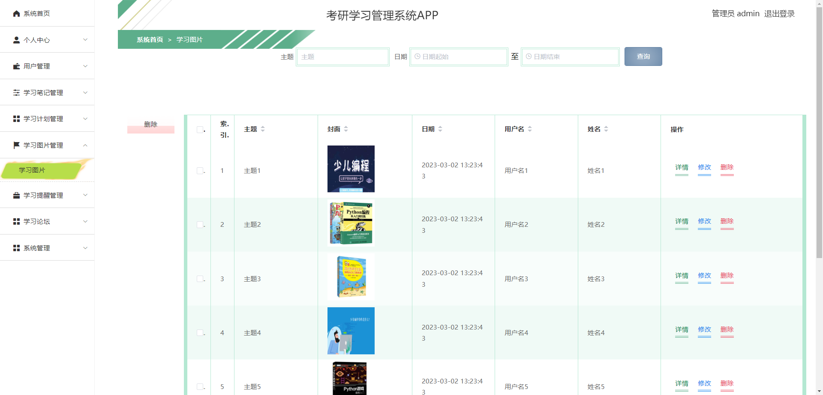Check the row 1 主题1 checkbox
The height and width of the screenshot is (395, 823).
coord(200,171)
